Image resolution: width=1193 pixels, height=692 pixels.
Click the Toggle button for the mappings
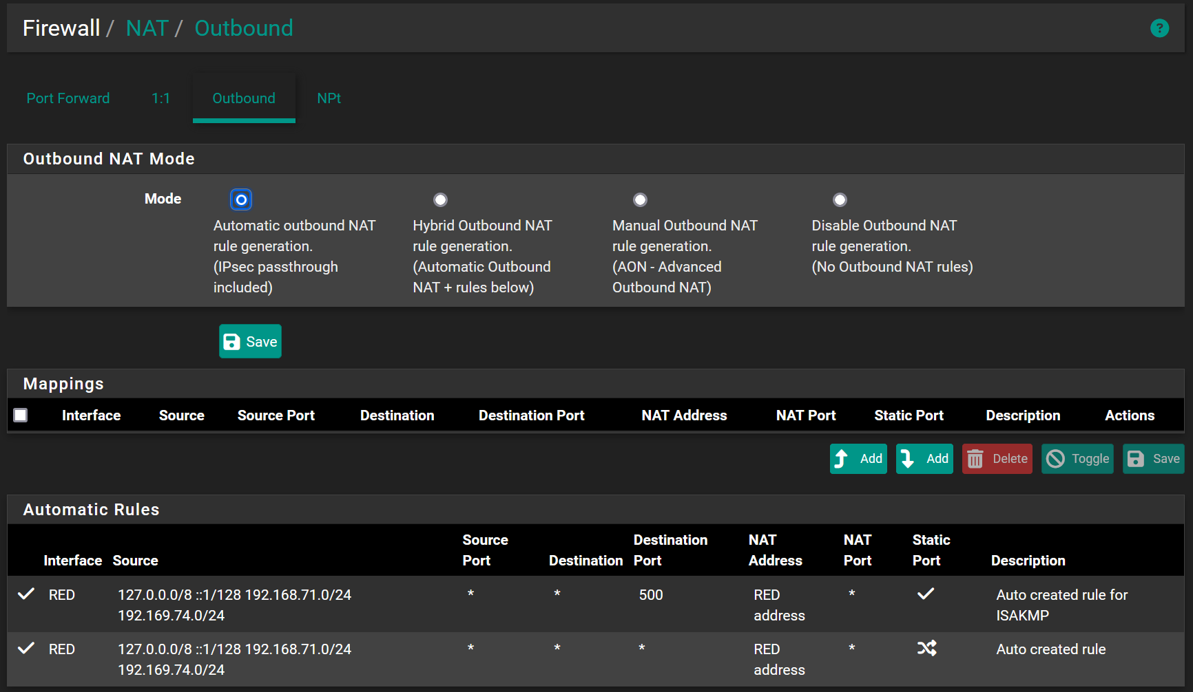click(1077, 459)
